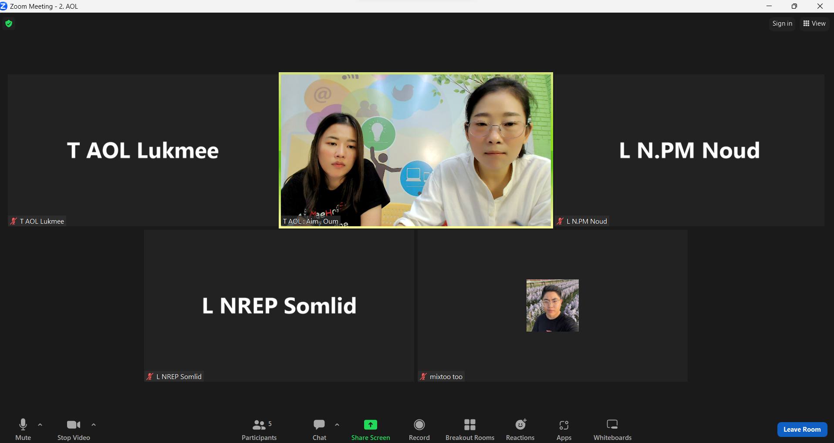Expand the chevron next to Chat
Screen dimensions: 834x443
337,425
